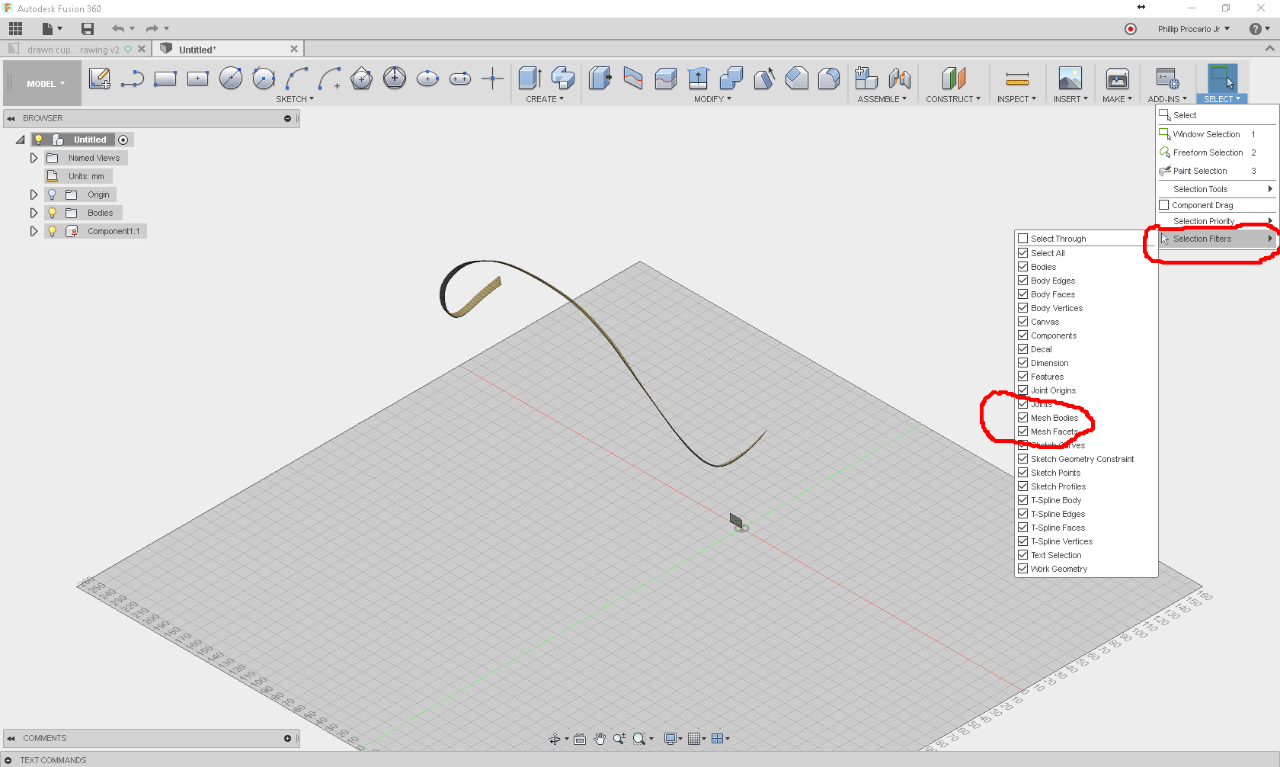Select the Polygon sketch tool

tap(362, 78)
